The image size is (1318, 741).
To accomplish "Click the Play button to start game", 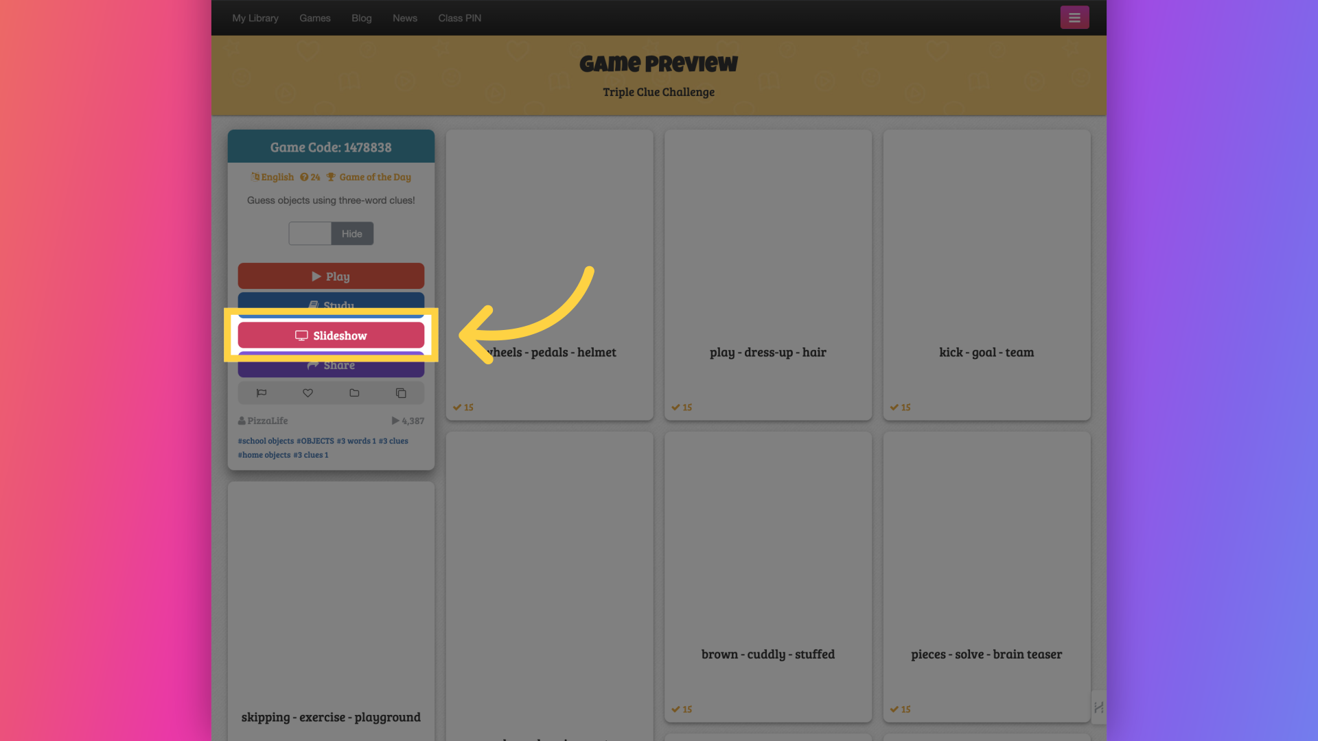I will (x=330, y=276).
